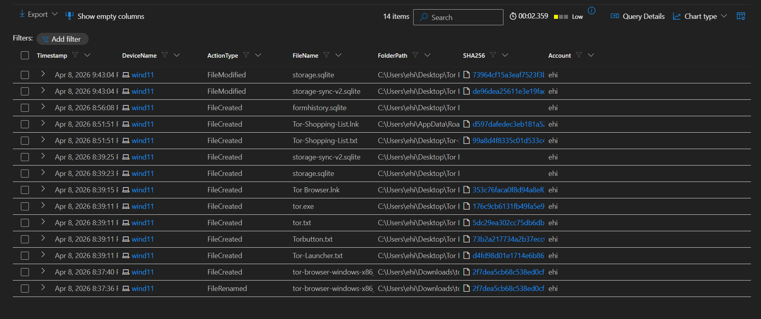Image resolution: width=761 pixels, height=319 pixels.
Task: Open the Export dropdown menu
Action: pyautogui.click(x=39, y=14)
